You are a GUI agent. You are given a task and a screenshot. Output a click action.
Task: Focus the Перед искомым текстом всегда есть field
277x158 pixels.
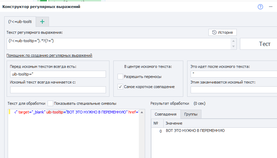tap(58, 74)
